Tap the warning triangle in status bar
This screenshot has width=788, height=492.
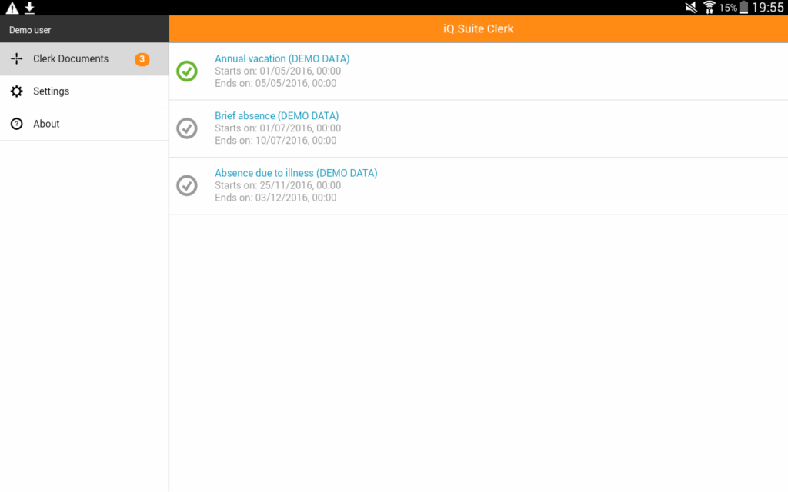[12, 8]
